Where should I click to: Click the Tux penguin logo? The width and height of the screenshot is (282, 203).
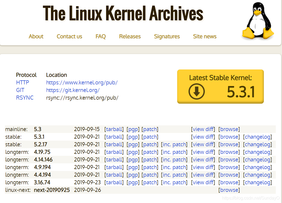click(x=258, y=21)
